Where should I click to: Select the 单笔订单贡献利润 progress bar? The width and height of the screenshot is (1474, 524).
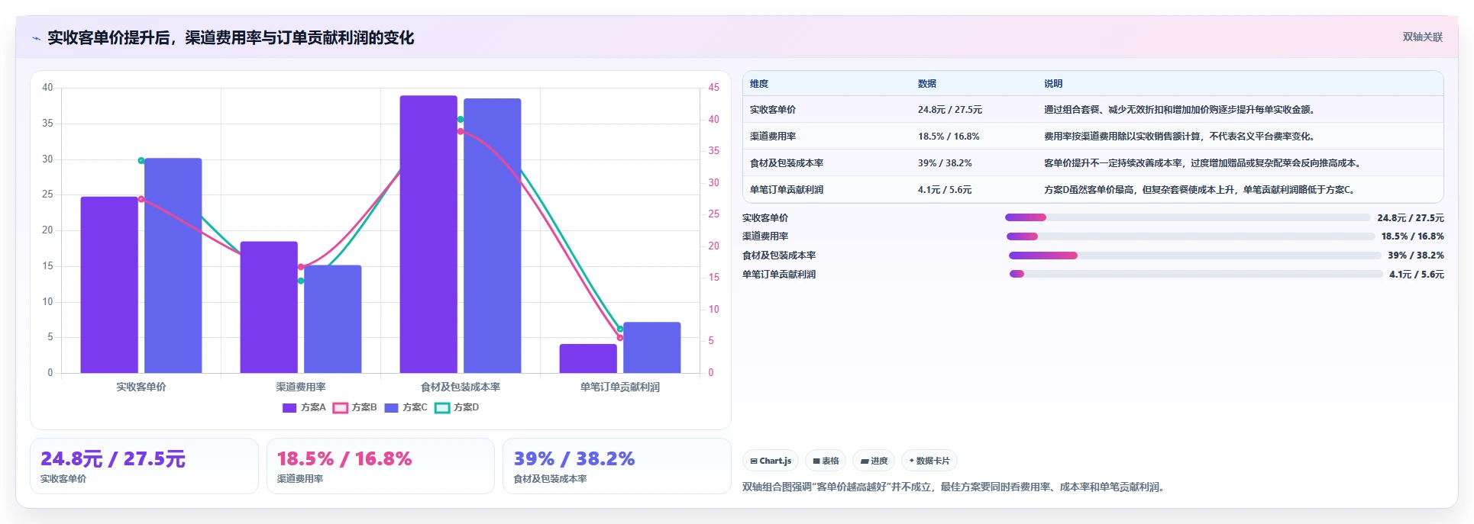click(1196, 274)
